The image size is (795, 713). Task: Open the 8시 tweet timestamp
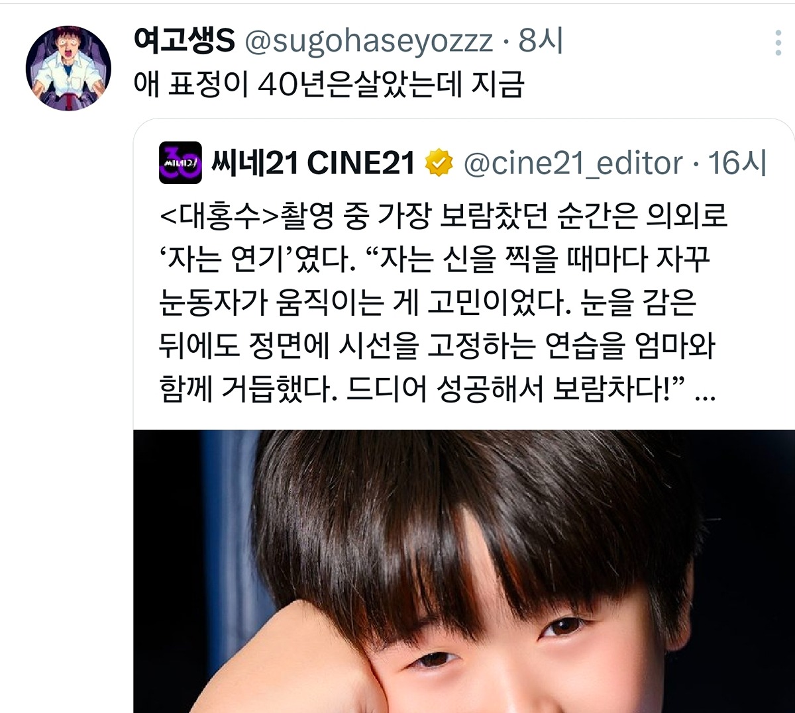tap(541, 41)
